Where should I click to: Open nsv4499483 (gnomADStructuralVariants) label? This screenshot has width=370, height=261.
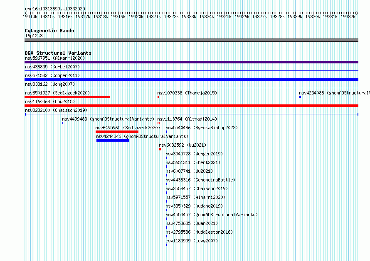tap(108, 119)
